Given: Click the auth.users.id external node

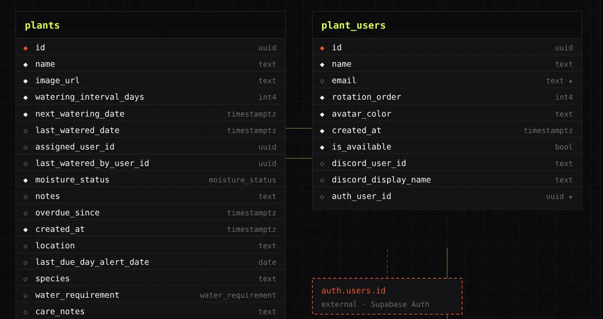Looking at the screenshot, I should coord(387,296).
